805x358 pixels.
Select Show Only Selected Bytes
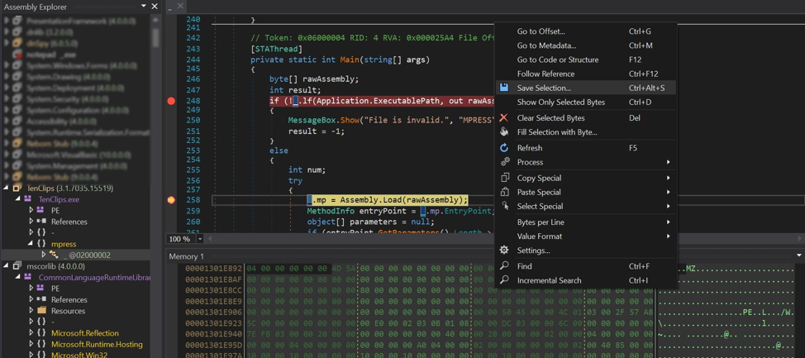pos(560,103)
